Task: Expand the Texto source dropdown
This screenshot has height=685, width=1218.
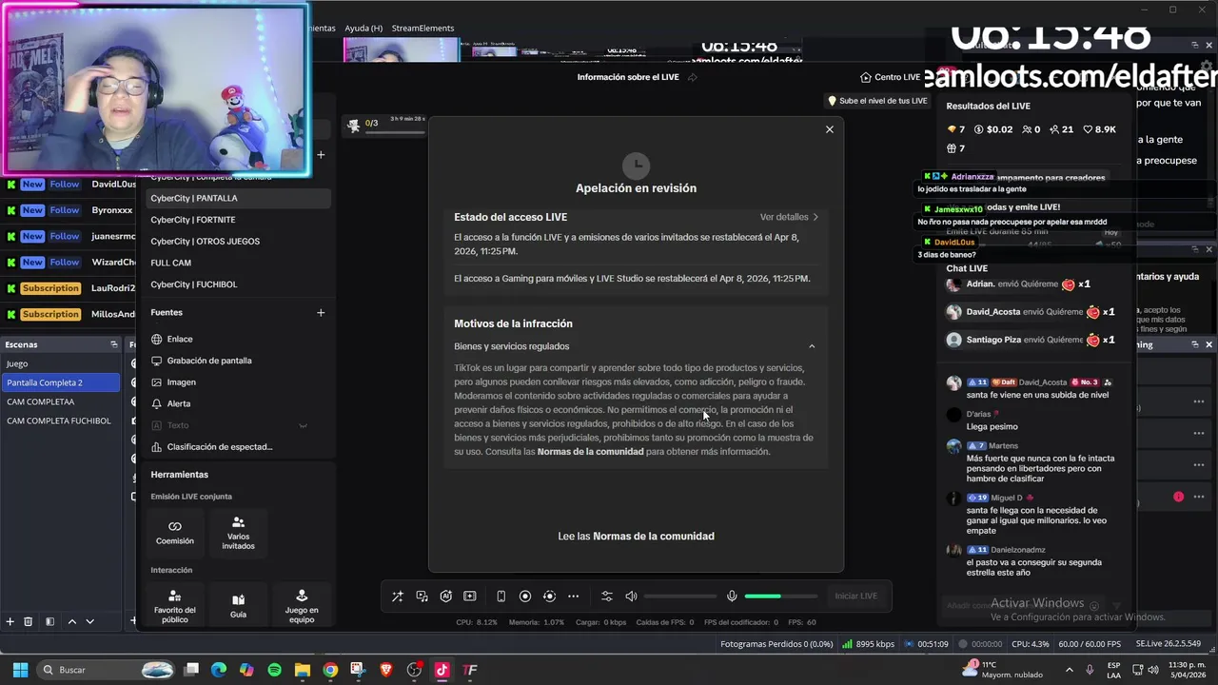Action: coord(303,425)
